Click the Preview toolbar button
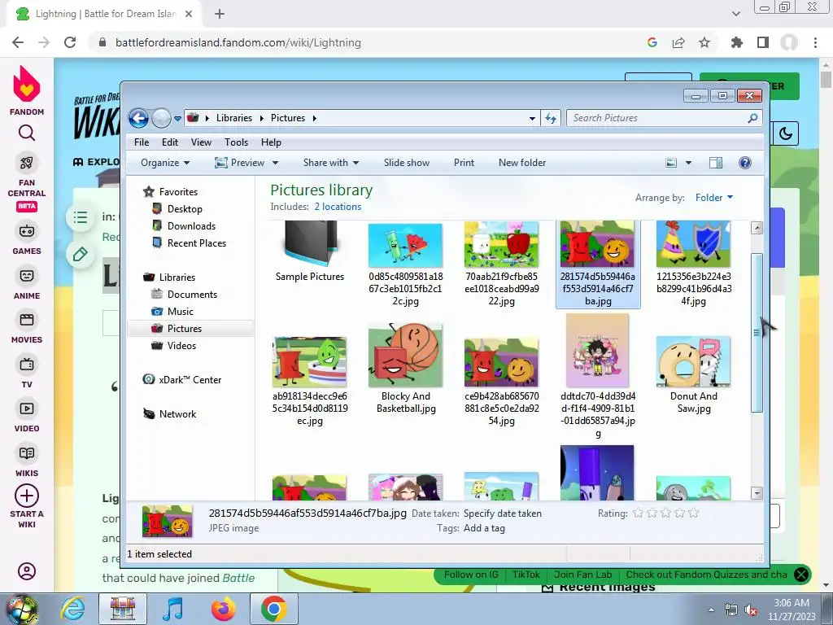Screen dimensions: 833x625 240,163
